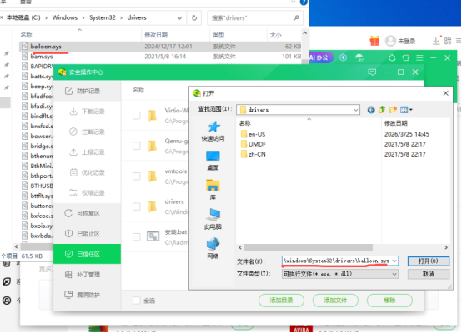Go up one folder level icon
462x333 pixels.
382,110
